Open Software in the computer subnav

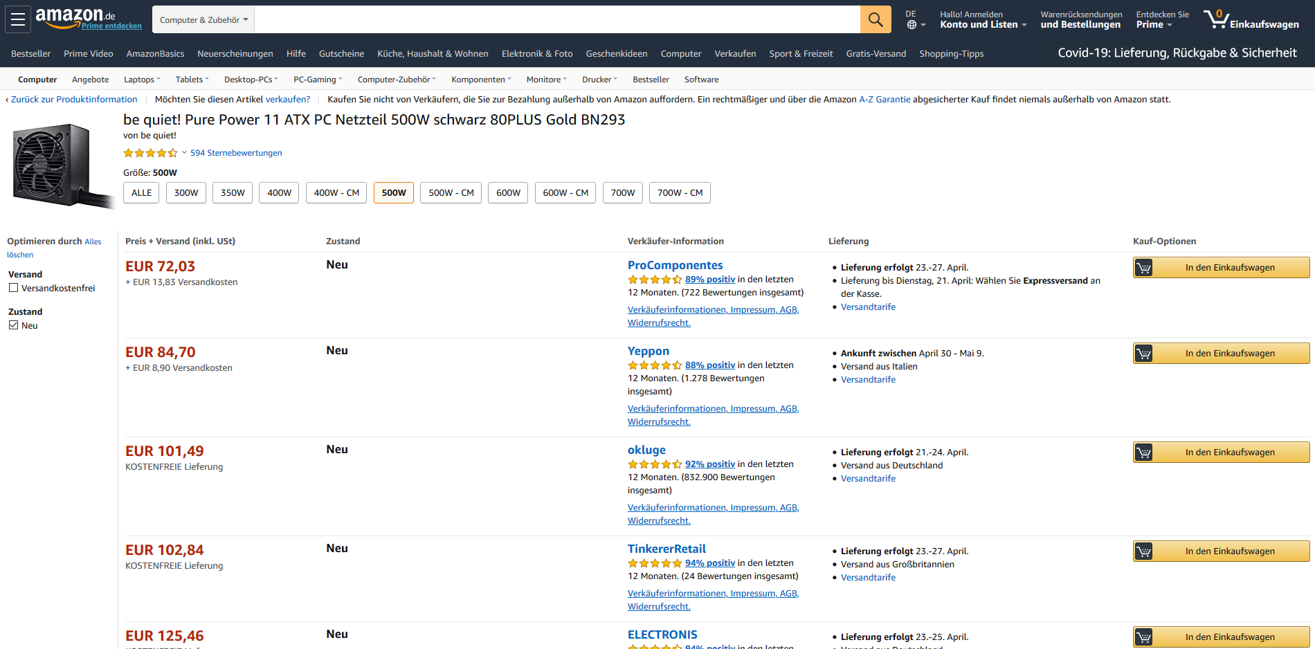click(x=701, y=80)
